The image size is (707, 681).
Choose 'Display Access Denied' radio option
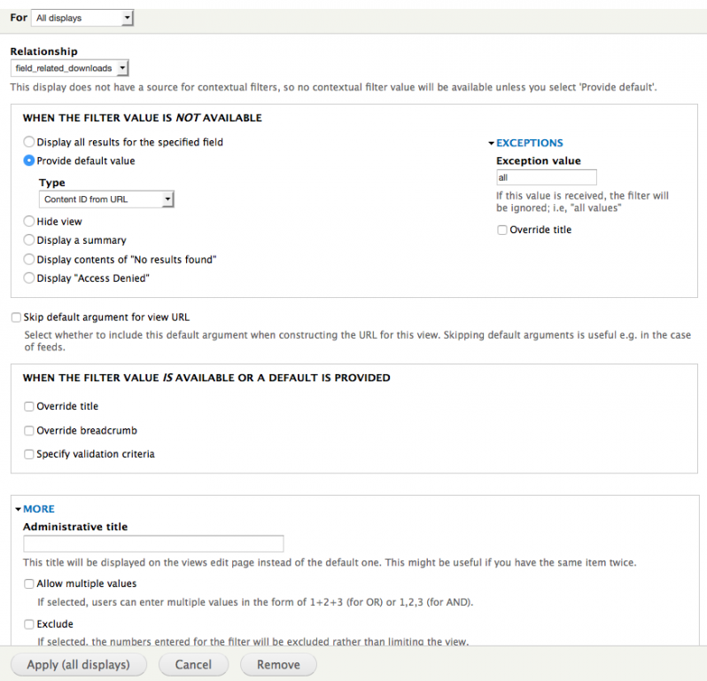[30, 278]
